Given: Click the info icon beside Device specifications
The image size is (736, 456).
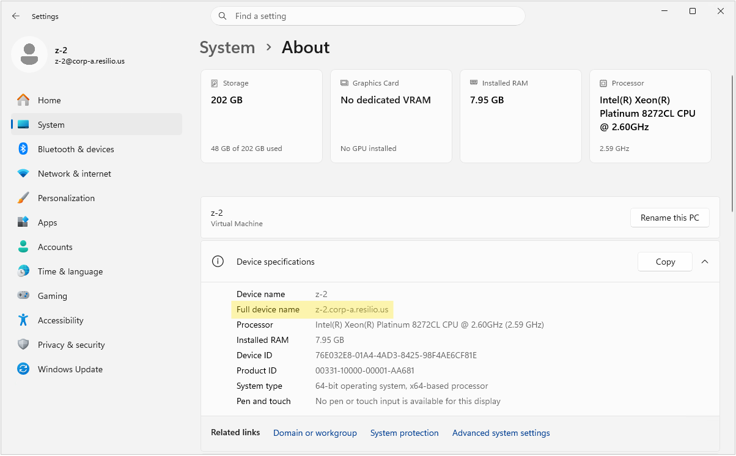Looking at the screenshot, I should click(217, 262).
